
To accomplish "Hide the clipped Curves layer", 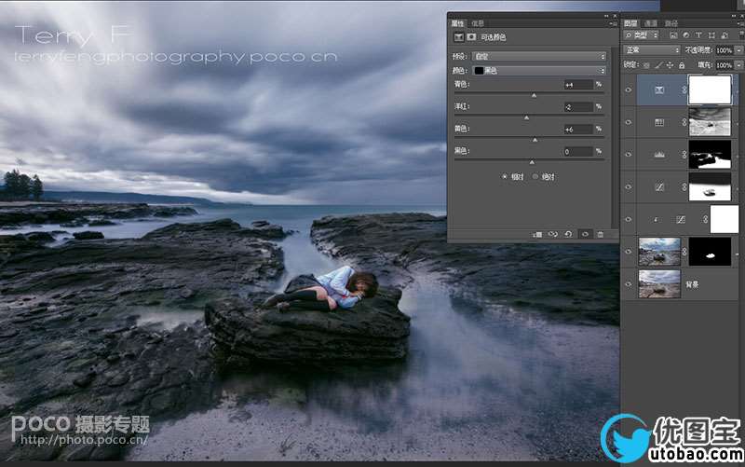I will tap(629, 219).
